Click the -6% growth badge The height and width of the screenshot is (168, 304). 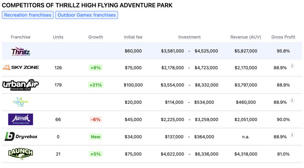tap(96, 119)
